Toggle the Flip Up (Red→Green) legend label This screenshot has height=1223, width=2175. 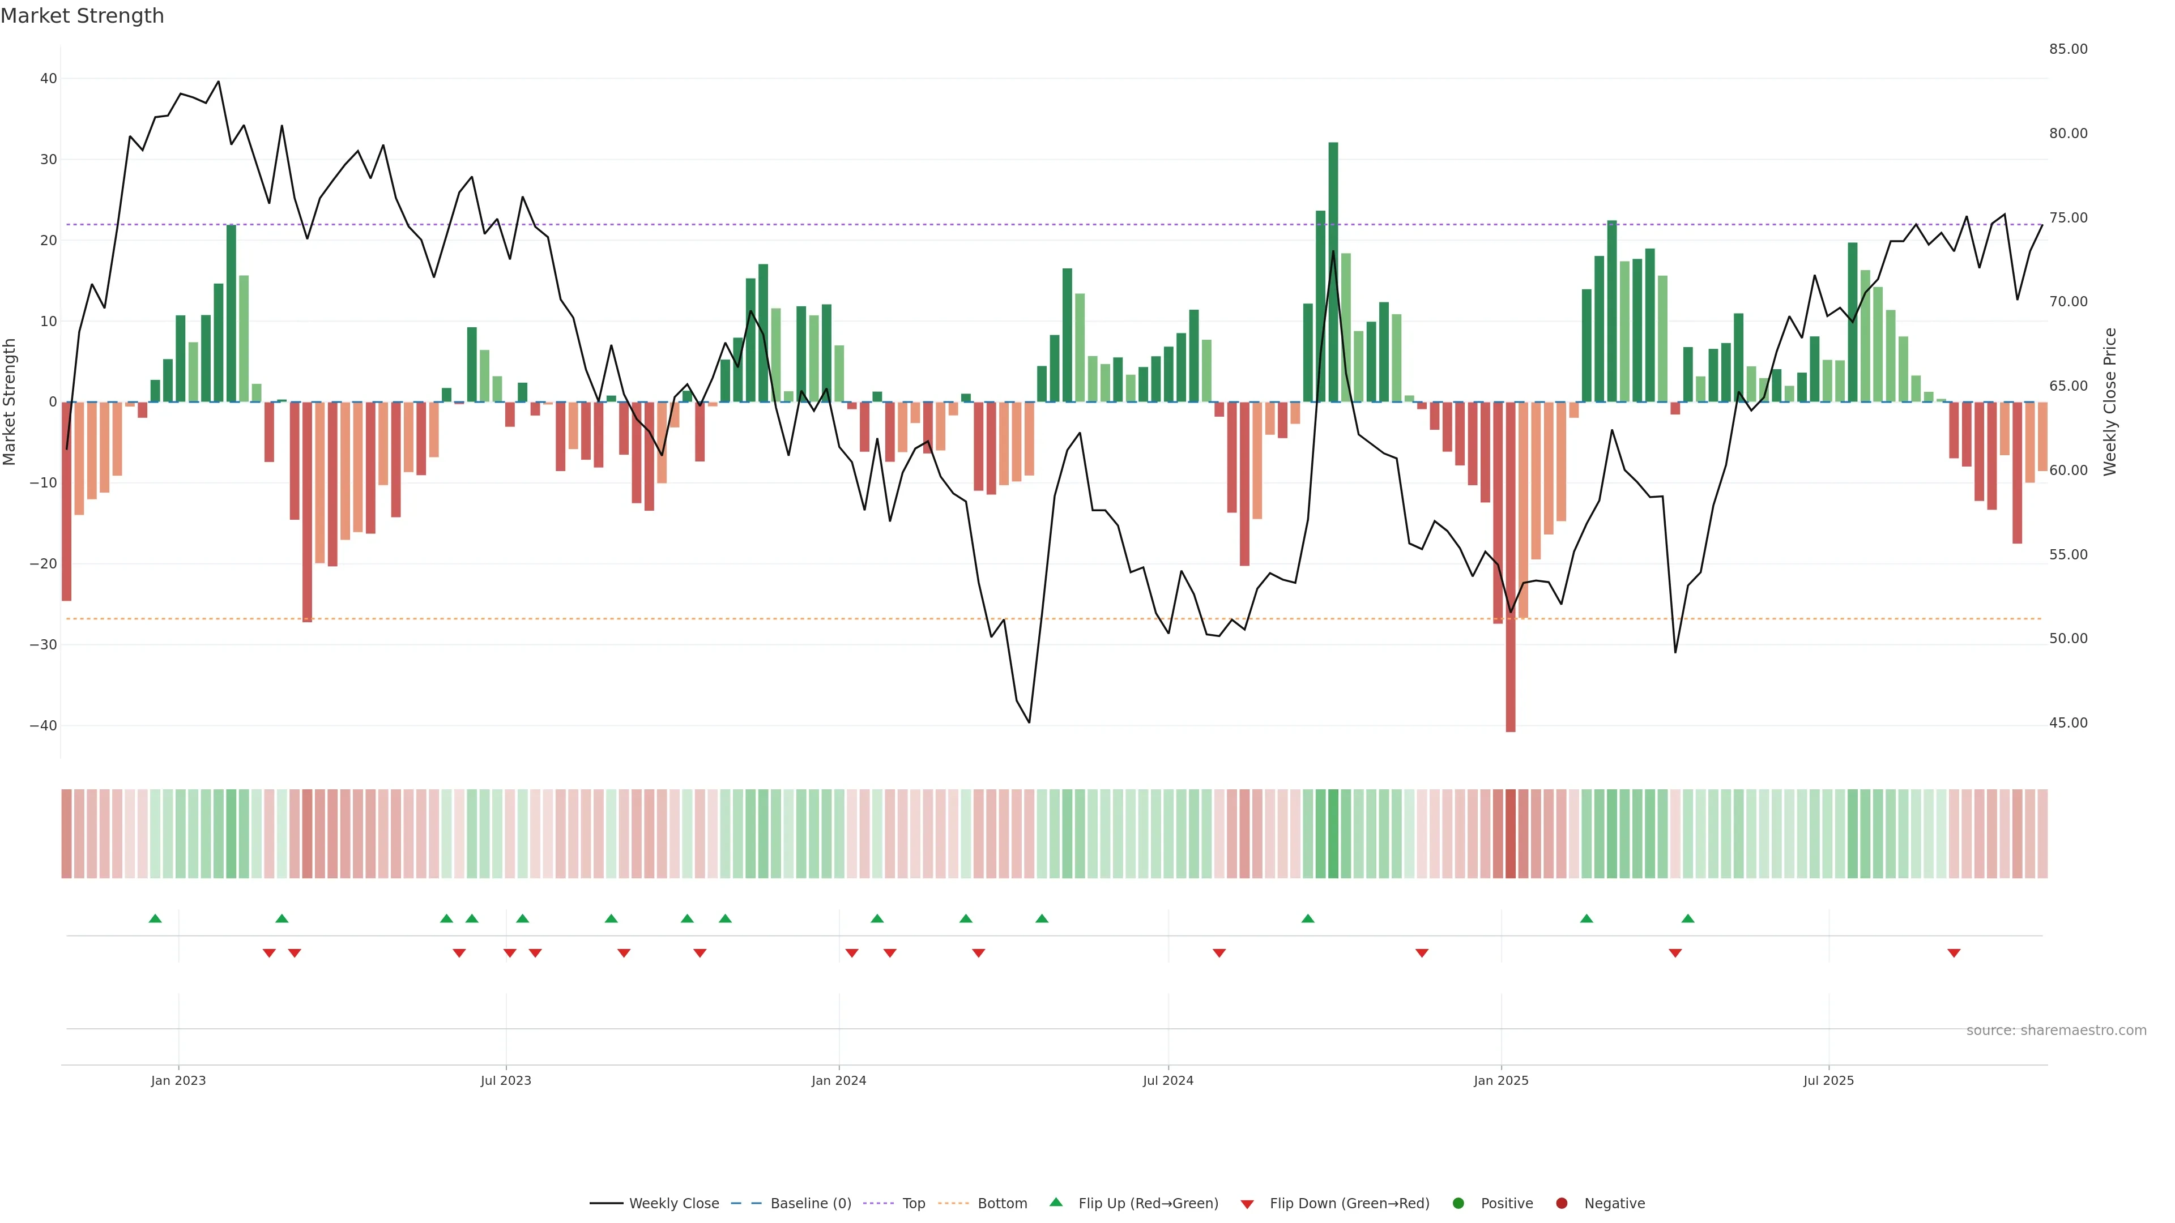coord(1148,1204)
